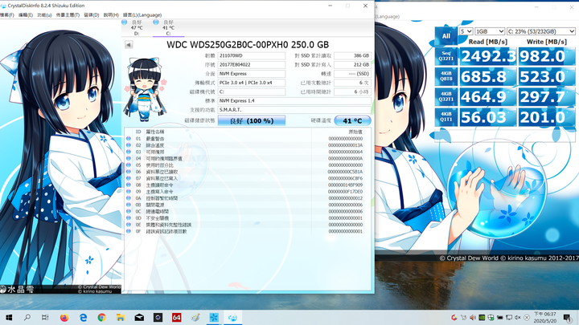This screenshot has width=579, height=325.
Task: Click the sequential write result 982.0
Action: click(547, 56)
